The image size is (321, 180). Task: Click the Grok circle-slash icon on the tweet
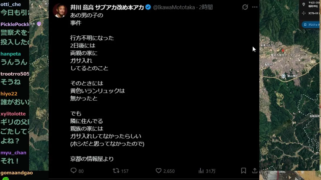tap(245, 7)
